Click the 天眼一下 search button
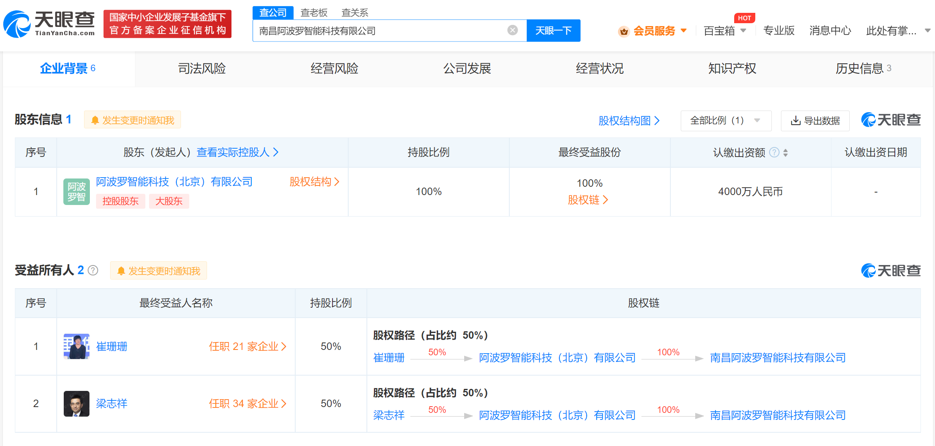This screenshot has height=446, width=935. point(553,30)
